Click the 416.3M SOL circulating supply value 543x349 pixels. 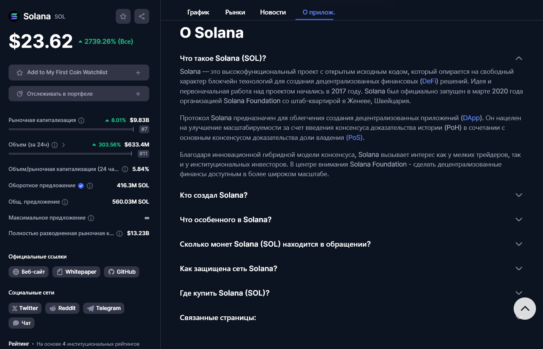(133, 185)
